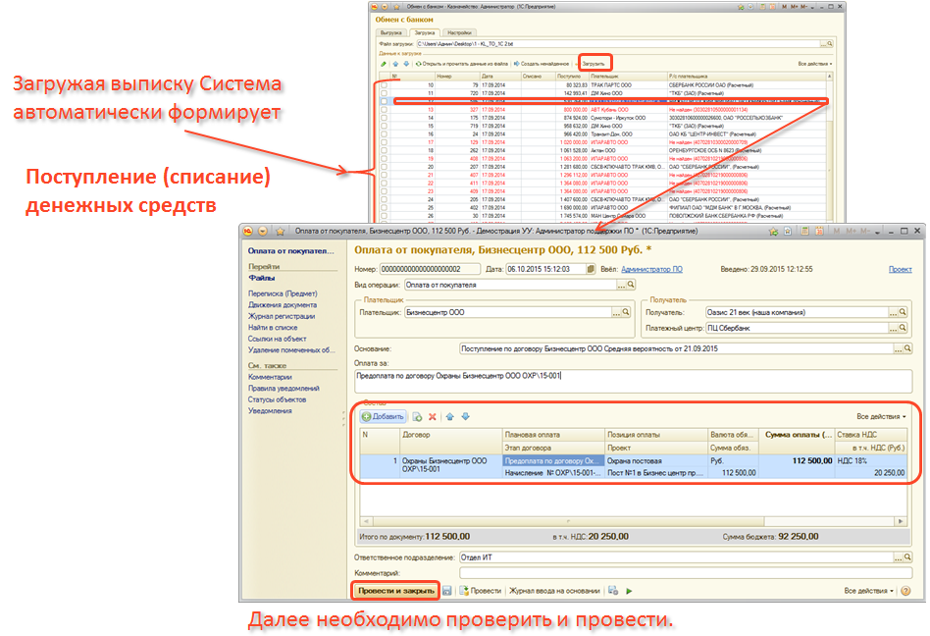Move payment row up with blue arrow
The width and height of the screenshot is (930, 636).
tap(449, 416)
